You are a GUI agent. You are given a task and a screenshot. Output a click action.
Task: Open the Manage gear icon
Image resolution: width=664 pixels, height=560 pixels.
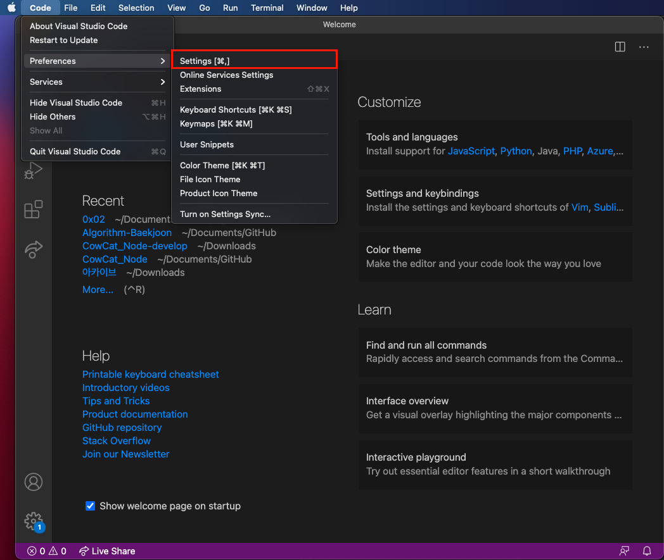point(34,521)
